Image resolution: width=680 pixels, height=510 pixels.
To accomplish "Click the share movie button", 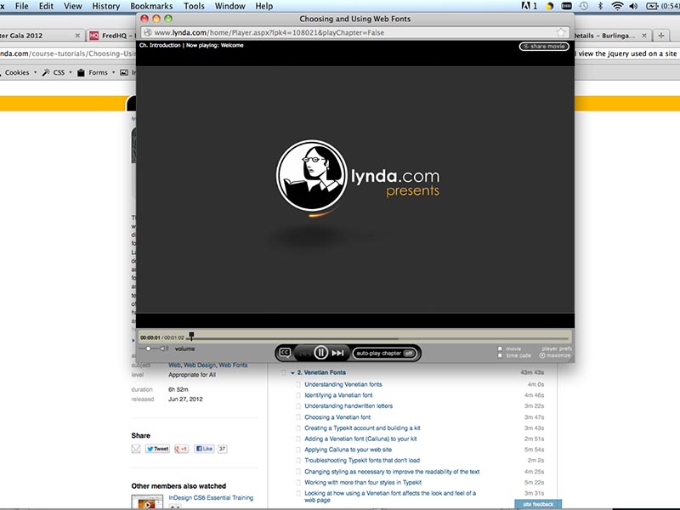I will tap(544, 47).
